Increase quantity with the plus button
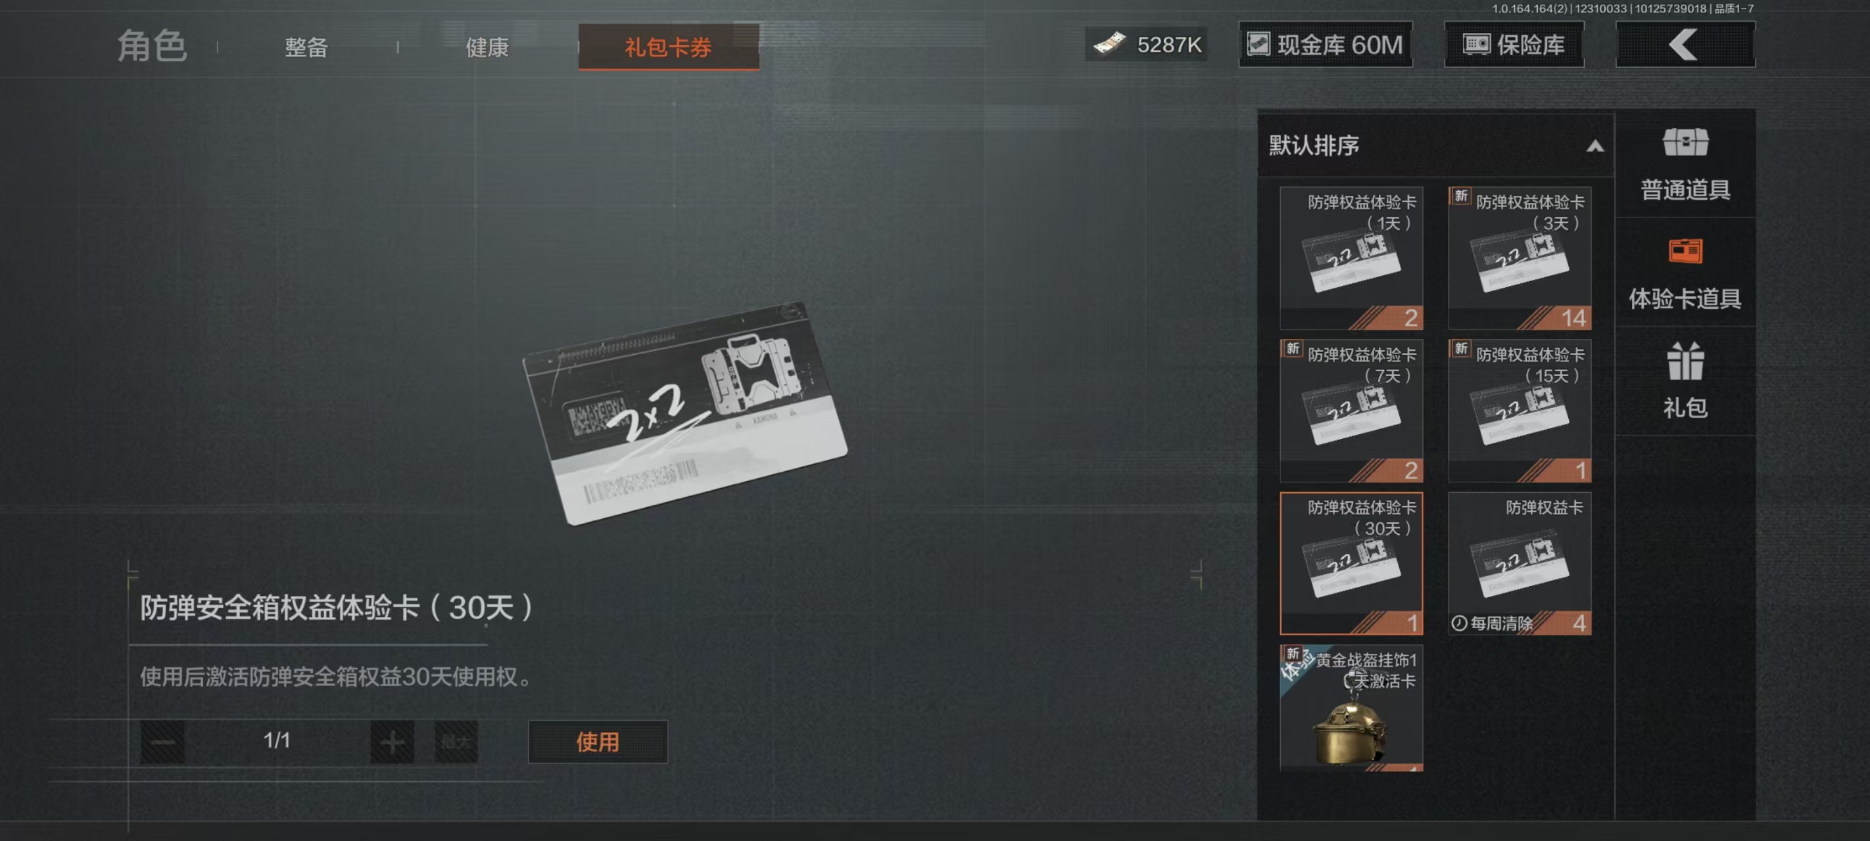The image size is (1870, 841). pyautogui.click(x=392, y=742)
